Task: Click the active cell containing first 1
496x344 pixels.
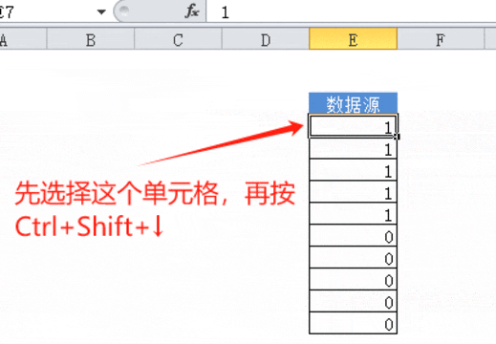Action: (353, 126)
